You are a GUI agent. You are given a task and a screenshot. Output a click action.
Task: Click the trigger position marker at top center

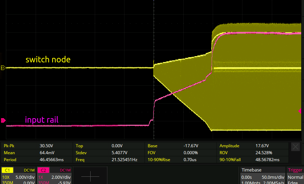[153, 1]
